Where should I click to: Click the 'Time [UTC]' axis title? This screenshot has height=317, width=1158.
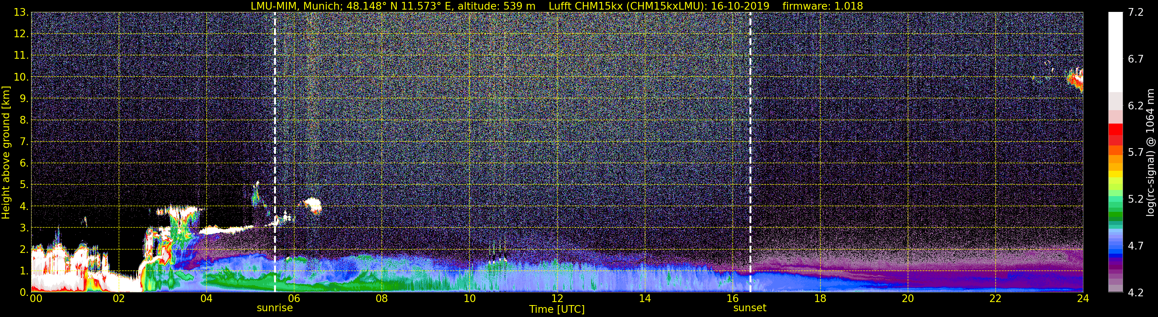coord(557,309)
